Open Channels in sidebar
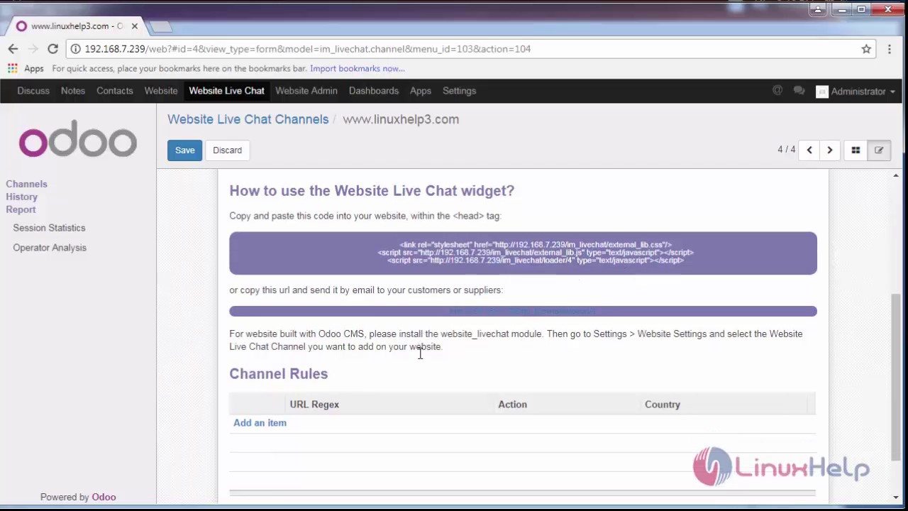908x511 pixels. click(26, 184)
